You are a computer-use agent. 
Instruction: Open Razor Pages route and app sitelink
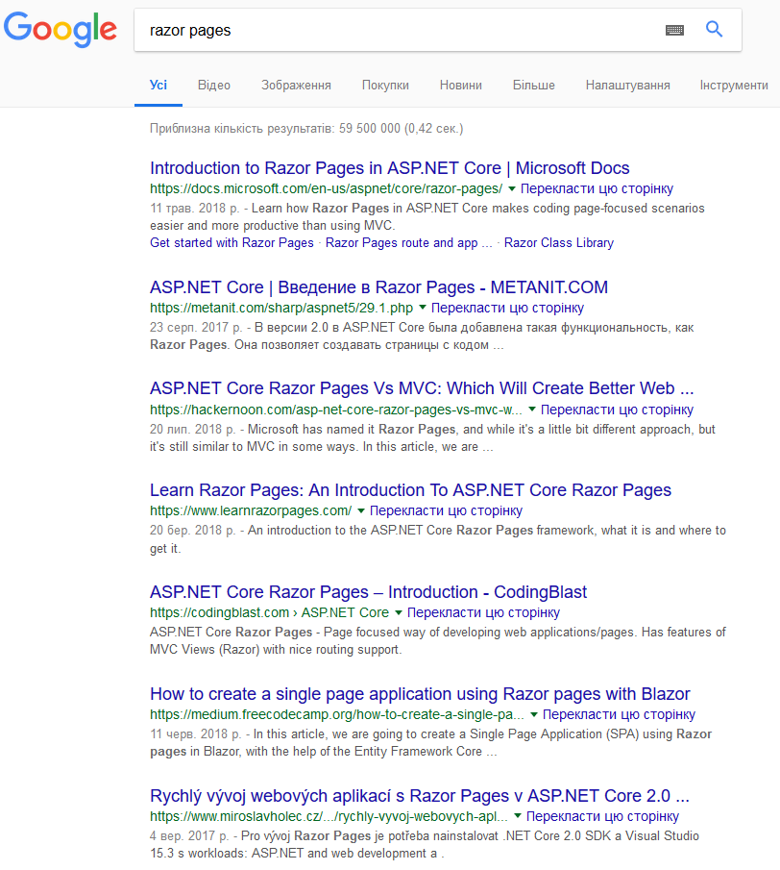point(408,242)
